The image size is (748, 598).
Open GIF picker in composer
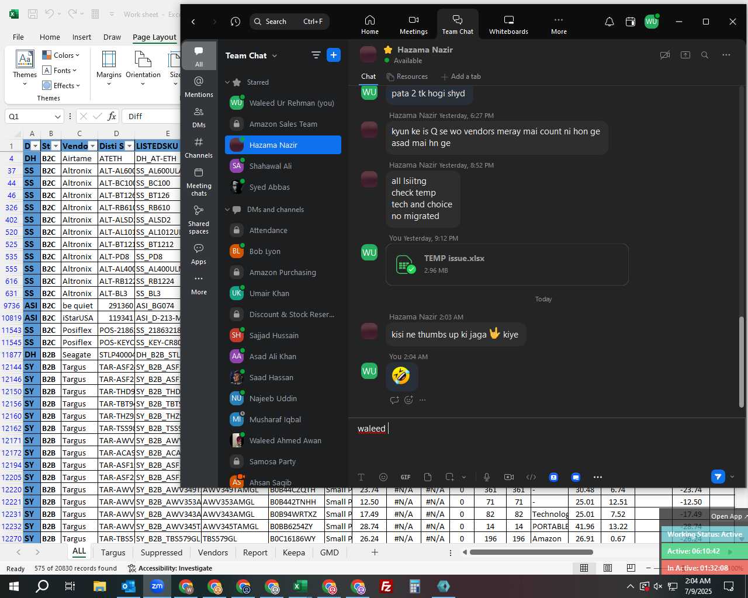click(406, 477)
